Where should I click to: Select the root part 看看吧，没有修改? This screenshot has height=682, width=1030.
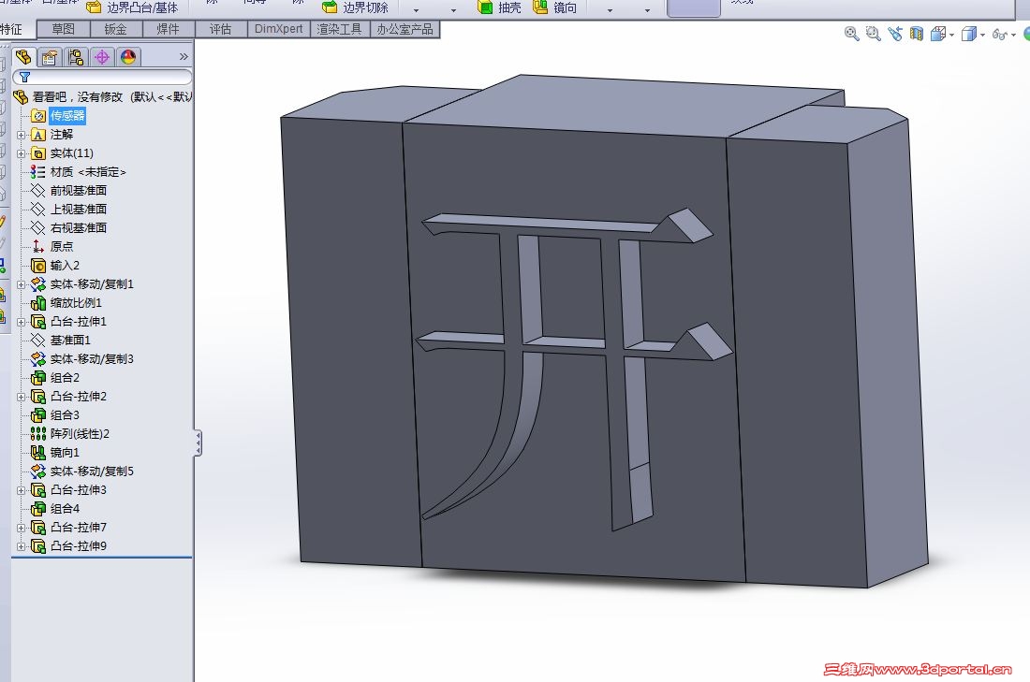coord(103,96)
